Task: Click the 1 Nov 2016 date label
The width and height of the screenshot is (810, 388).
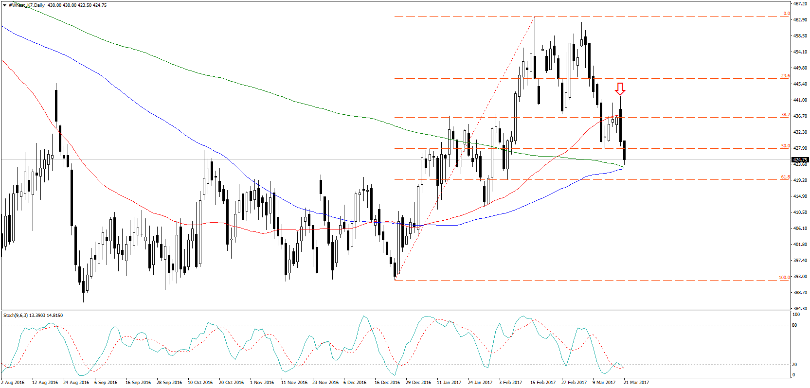Action: (x=262, y=383)
